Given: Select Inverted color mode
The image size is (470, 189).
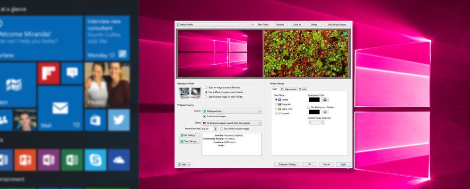Looking at the screenshot, I should click(282, 113).
